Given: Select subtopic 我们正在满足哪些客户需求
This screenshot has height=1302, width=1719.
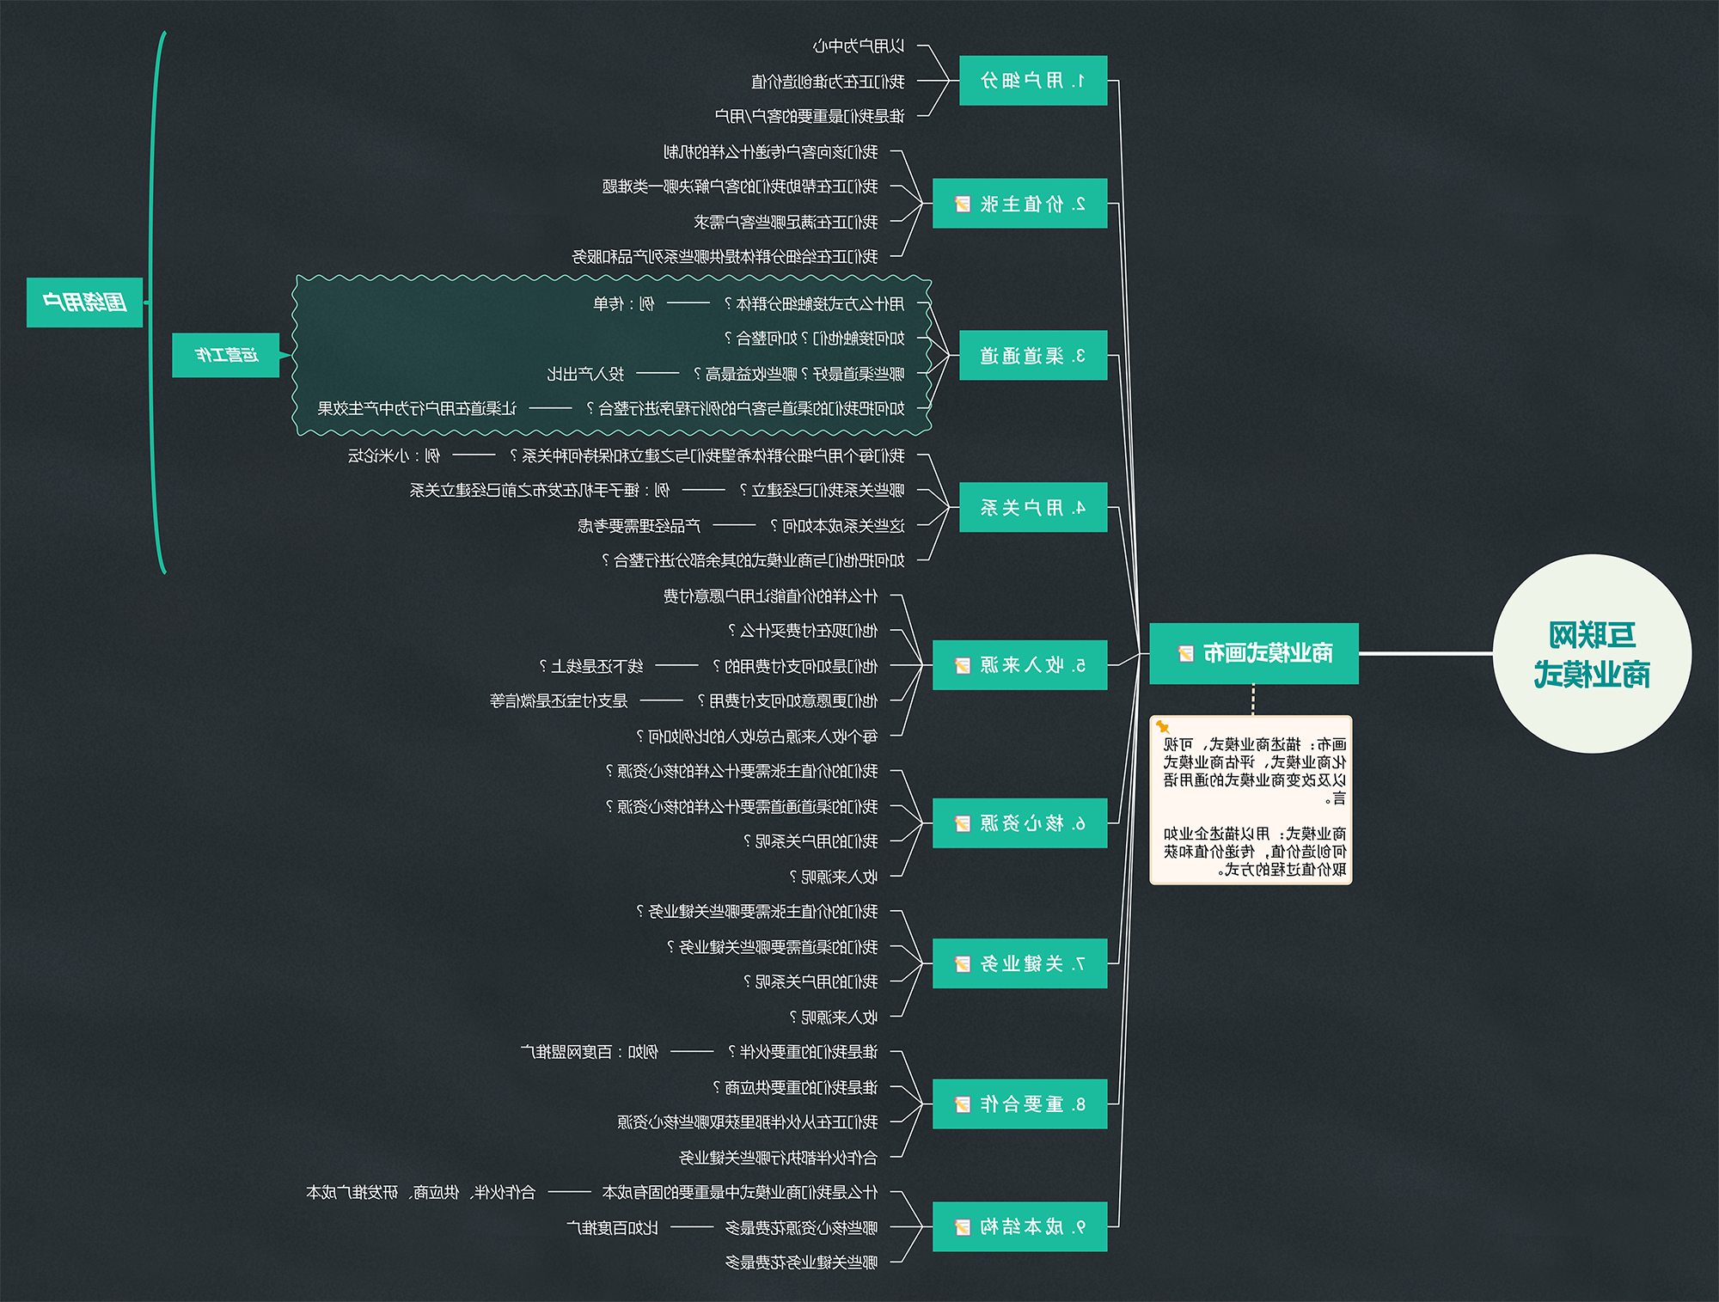Looking at the screenshot, I should pos(786,222).
